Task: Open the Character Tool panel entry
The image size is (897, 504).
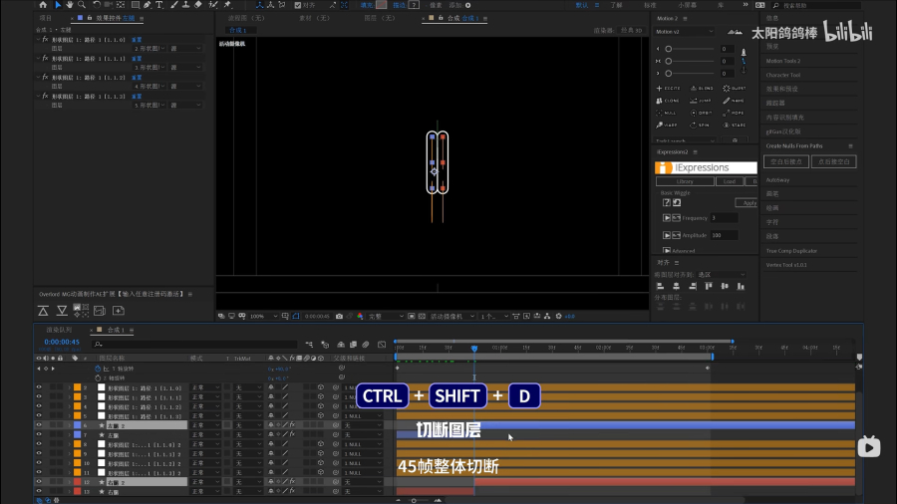Action: [783, 75]
